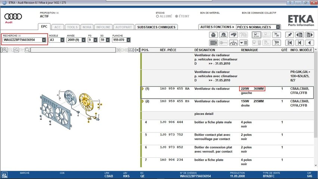Click the RÉF. PIÈCE column header
The height and width of the screenshot is (179, 318).
[x=168, y=50]
